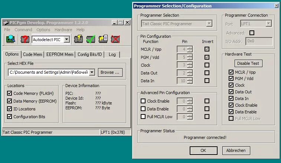The width and height of the screenshot is (281, 163).
Task: Toggle Invert checkbox for Clock pin
Action: [x=207, y=65]
